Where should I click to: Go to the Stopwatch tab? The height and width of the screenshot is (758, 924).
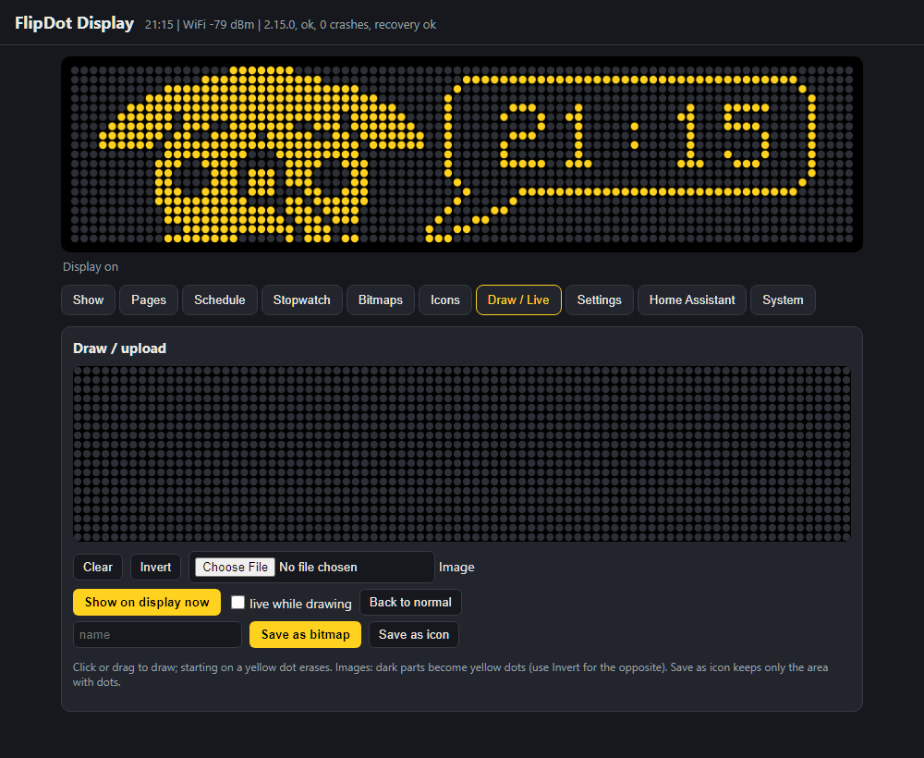pyautogui.click(x=302, y=300)
